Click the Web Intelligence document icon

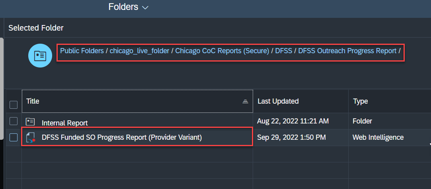click(x=31, y=137)
